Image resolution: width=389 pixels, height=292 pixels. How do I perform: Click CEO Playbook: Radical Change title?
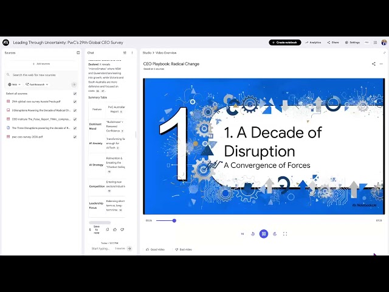171,64
